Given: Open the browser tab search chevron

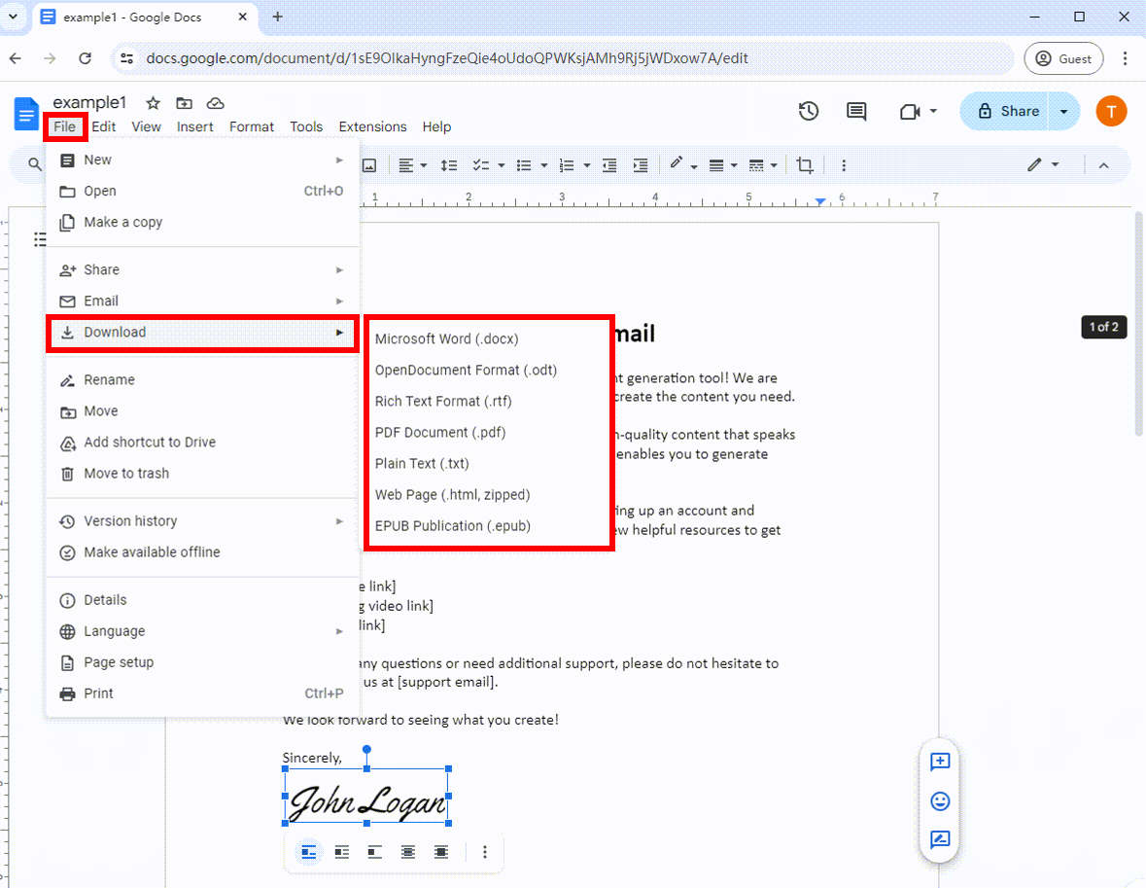Looking at the screenshot, I should pyautogui.click(x=14, y=17).
